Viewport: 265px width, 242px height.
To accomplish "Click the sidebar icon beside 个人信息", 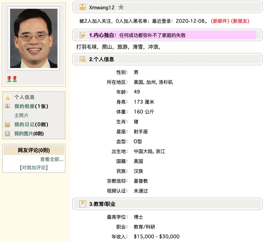I will 8,97.
